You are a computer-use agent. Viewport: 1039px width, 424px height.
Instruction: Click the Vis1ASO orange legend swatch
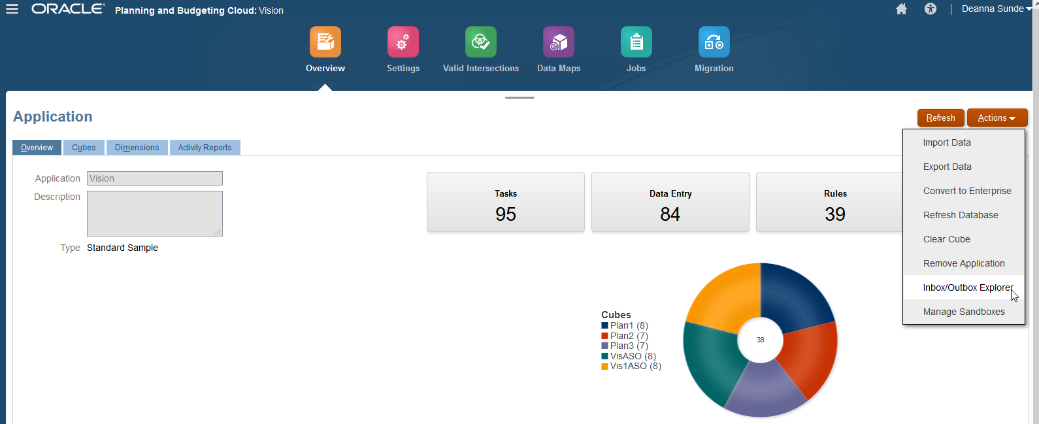pos(605,366)
